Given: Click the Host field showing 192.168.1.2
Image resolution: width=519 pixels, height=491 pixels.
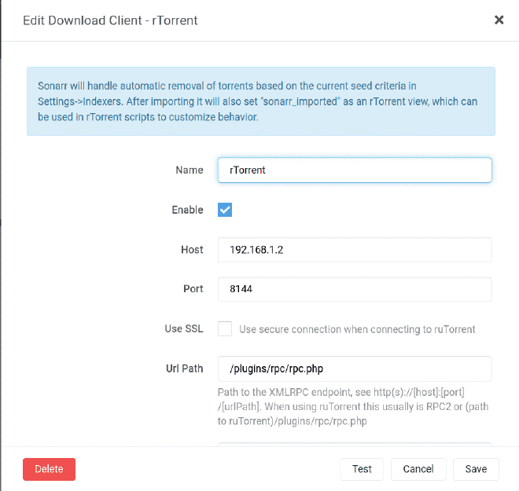Looking at the screenshot, I should click(355, 250).
